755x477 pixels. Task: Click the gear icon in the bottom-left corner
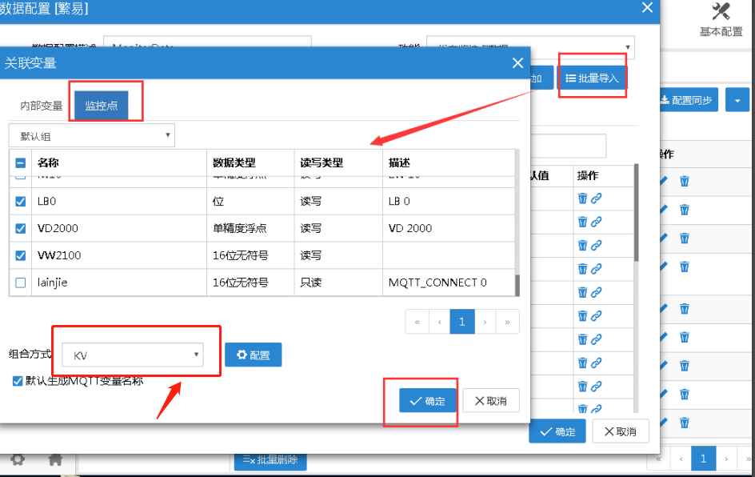point(17,459)
